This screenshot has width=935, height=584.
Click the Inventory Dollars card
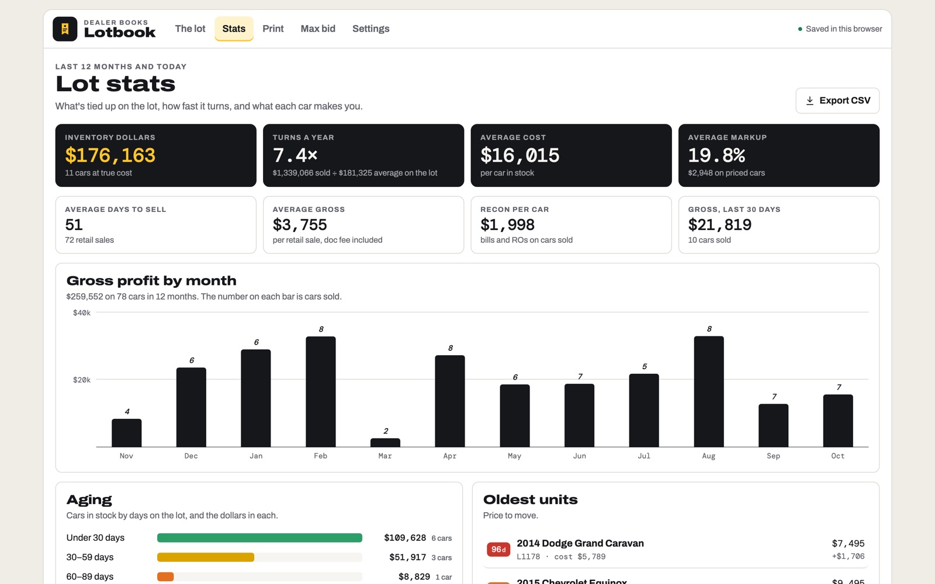(x=156, y=155)
